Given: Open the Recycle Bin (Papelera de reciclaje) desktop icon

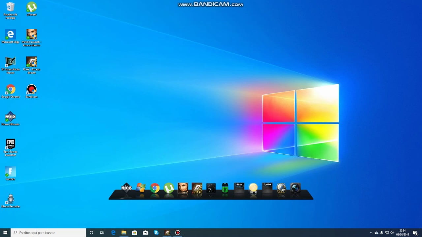Looking at the screenshot, I should [x=10, y=11].
